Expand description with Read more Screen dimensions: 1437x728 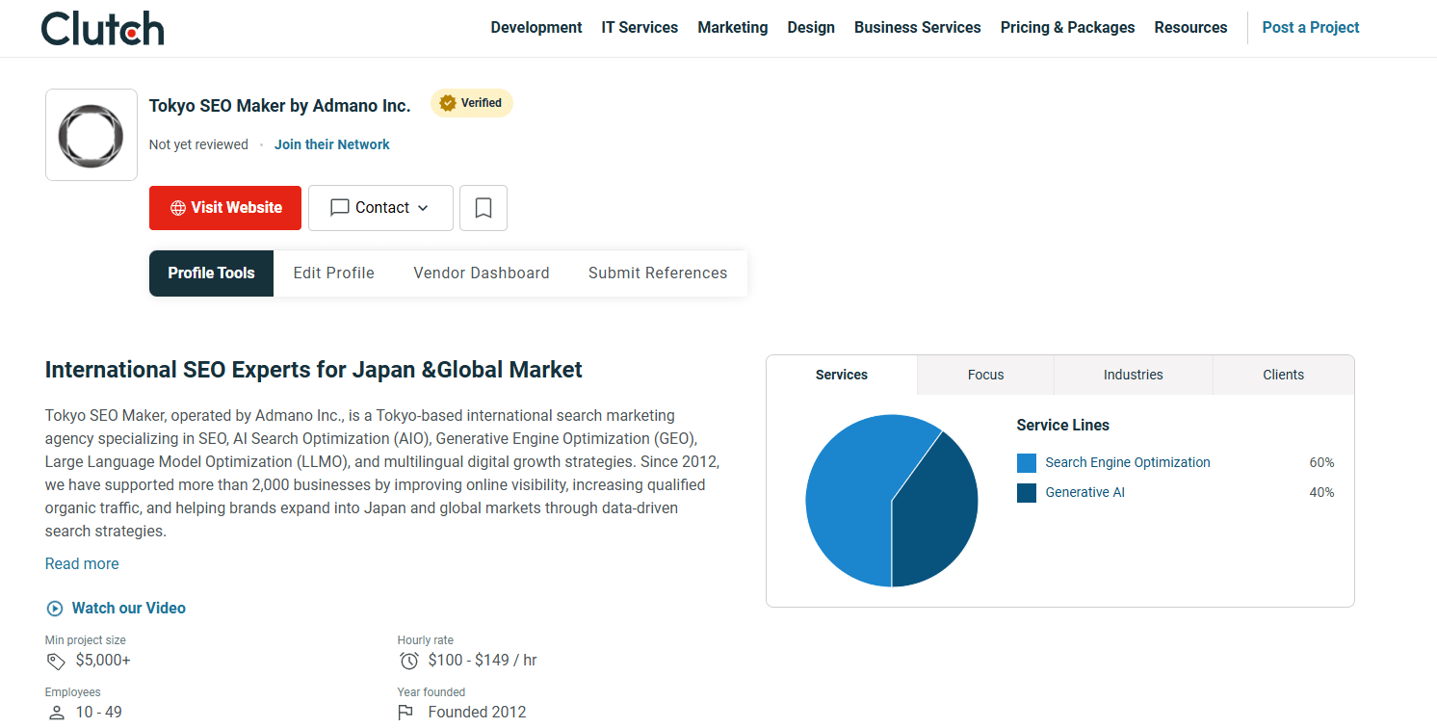coord(82,564)
